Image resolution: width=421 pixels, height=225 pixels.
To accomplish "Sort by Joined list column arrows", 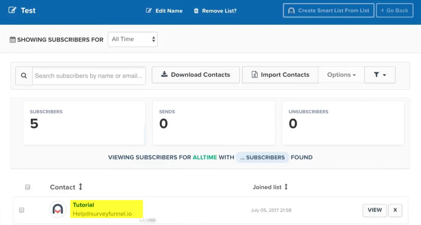I will (x=286, y=187).
